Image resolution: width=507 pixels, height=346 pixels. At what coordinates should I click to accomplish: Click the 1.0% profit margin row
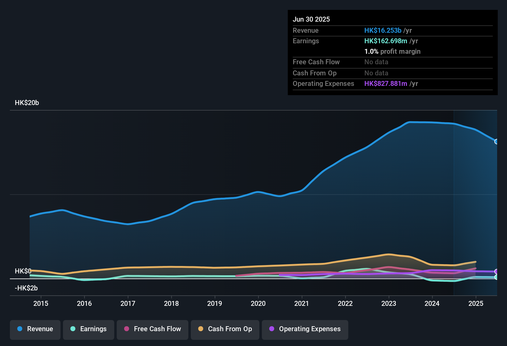click(392, 52)
